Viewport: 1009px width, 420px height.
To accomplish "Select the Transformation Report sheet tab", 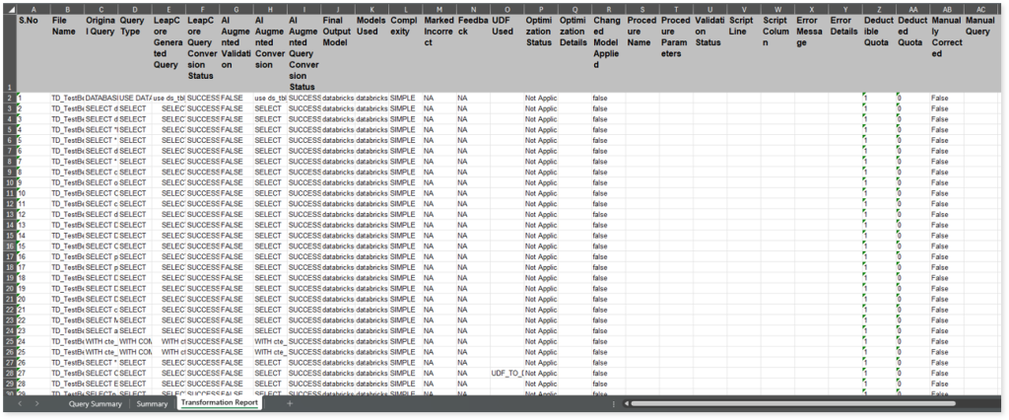I will [219, 404].
